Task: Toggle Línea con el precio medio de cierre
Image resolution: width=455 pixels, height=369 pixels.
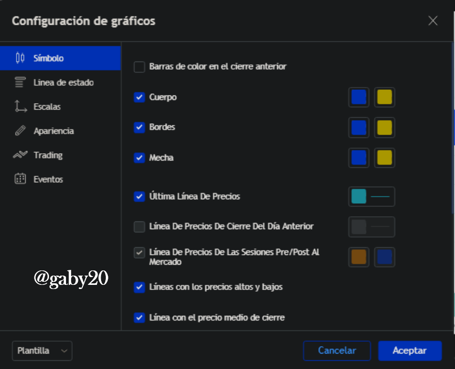Action: (x=139, y=317)
